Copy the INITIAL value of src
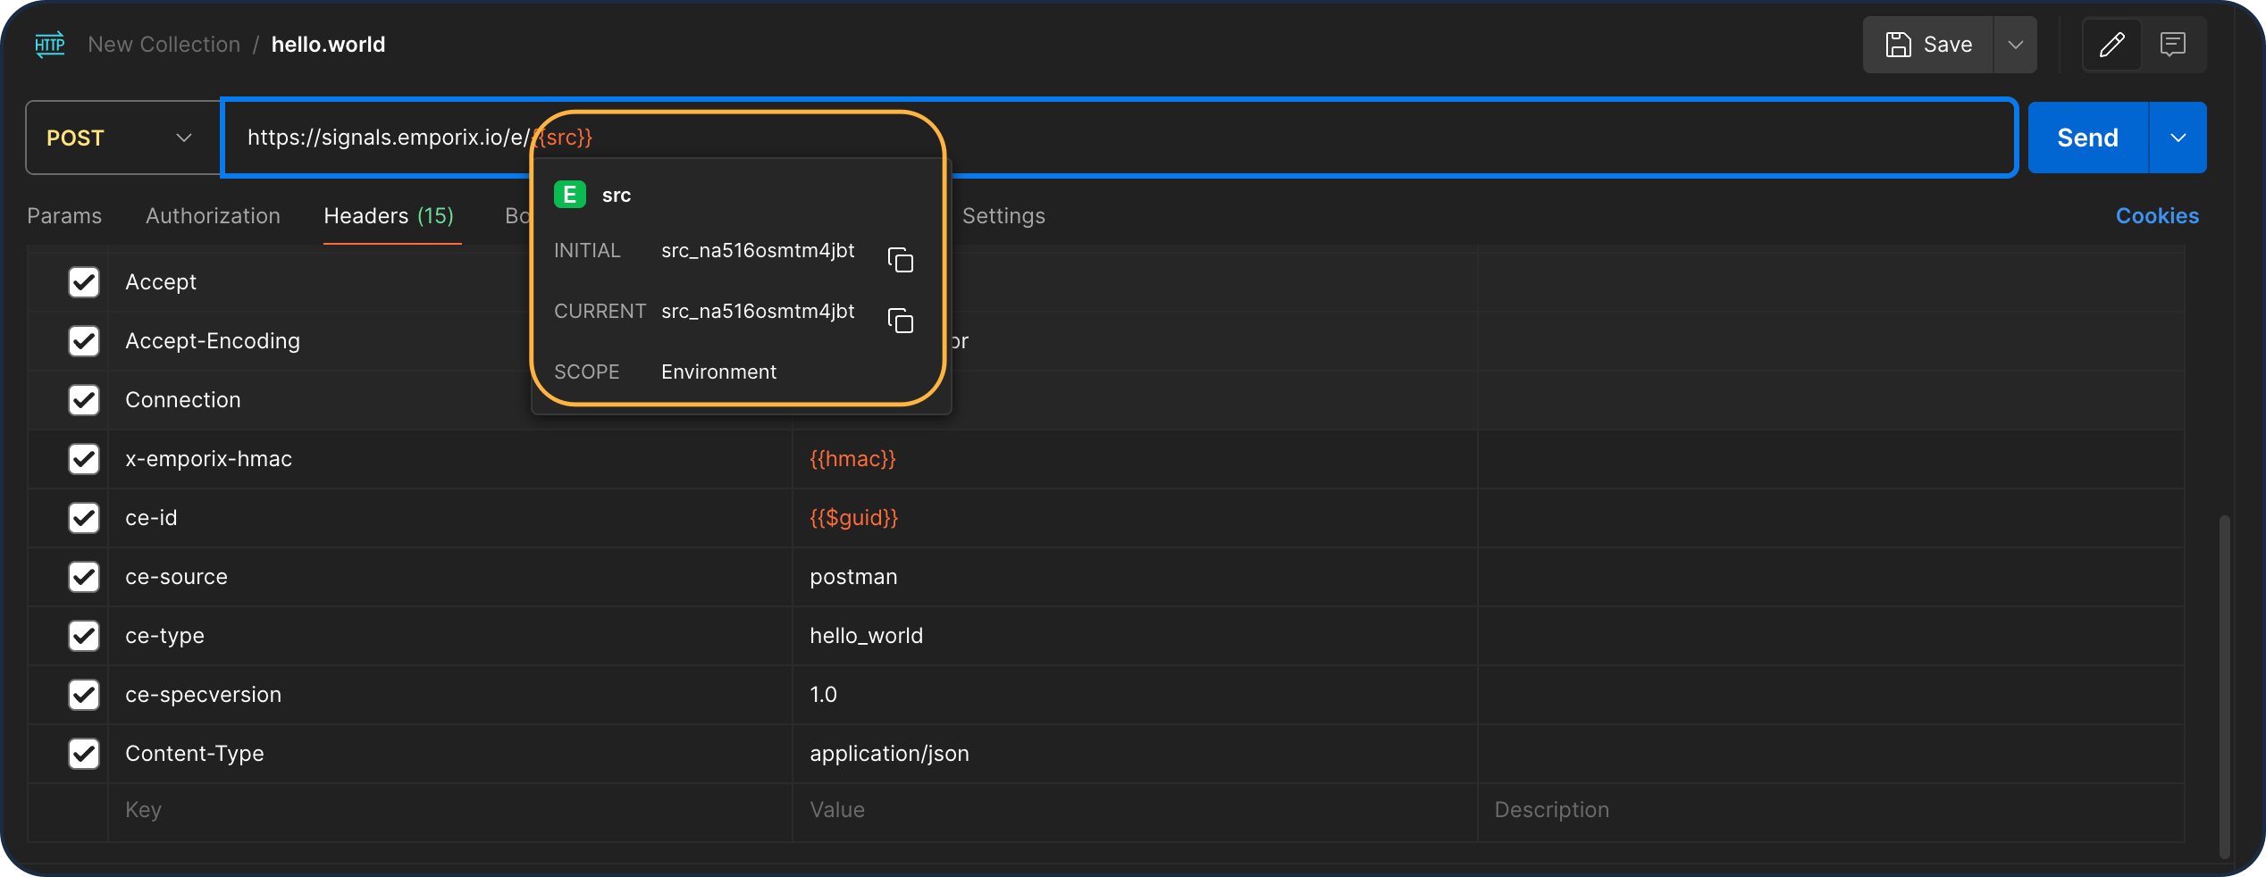The image size is (2266, 877). click(x=900, y=260)
